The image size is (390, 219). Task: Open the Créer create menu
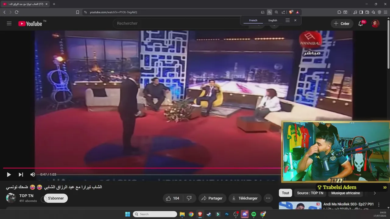pyautogui.click(x=342, y=24)
